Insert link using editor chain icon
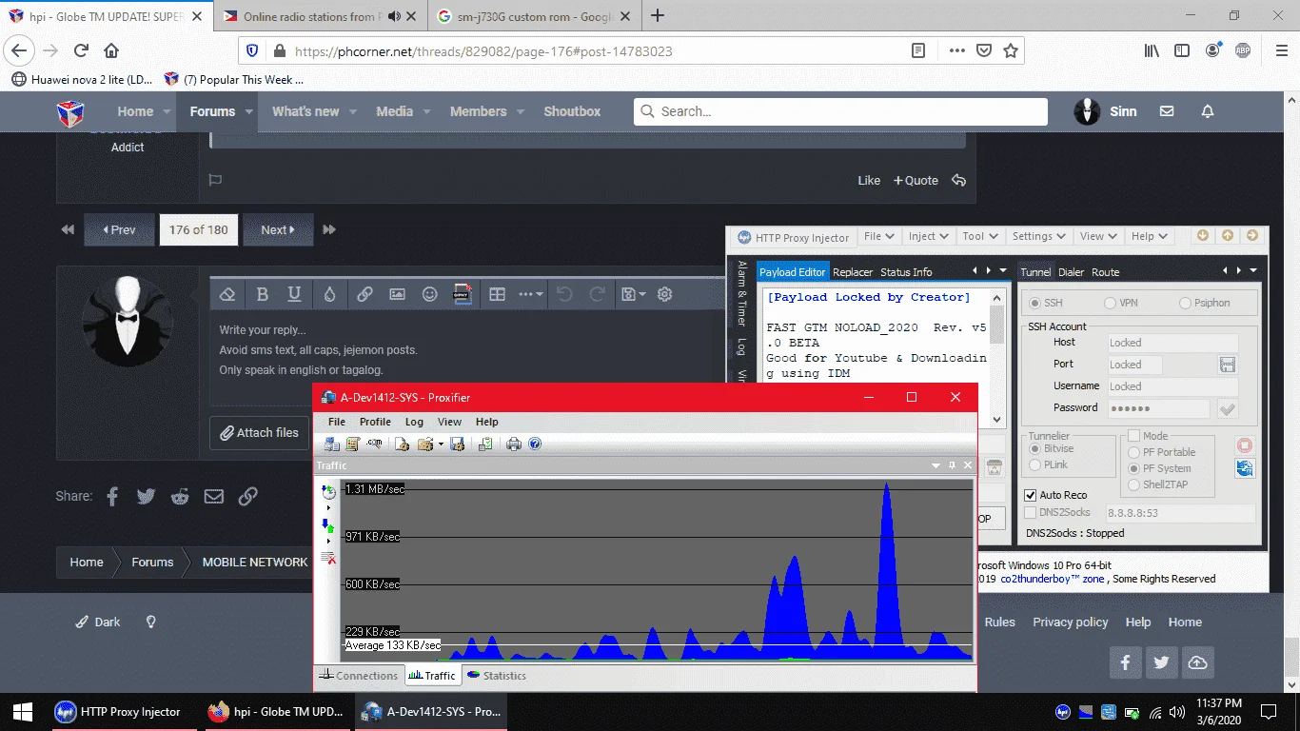The image size is (1300, 731). (364, 295)
